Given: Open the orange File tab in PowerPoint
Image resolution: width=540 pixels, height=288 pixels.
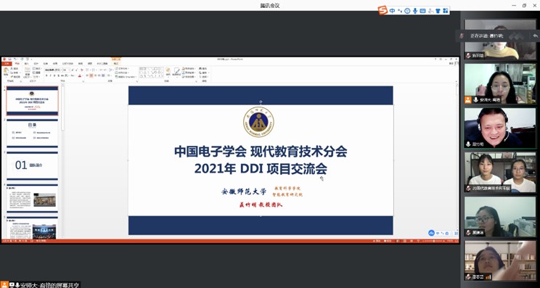Looking at the screenshot, I should click(7, 64).
